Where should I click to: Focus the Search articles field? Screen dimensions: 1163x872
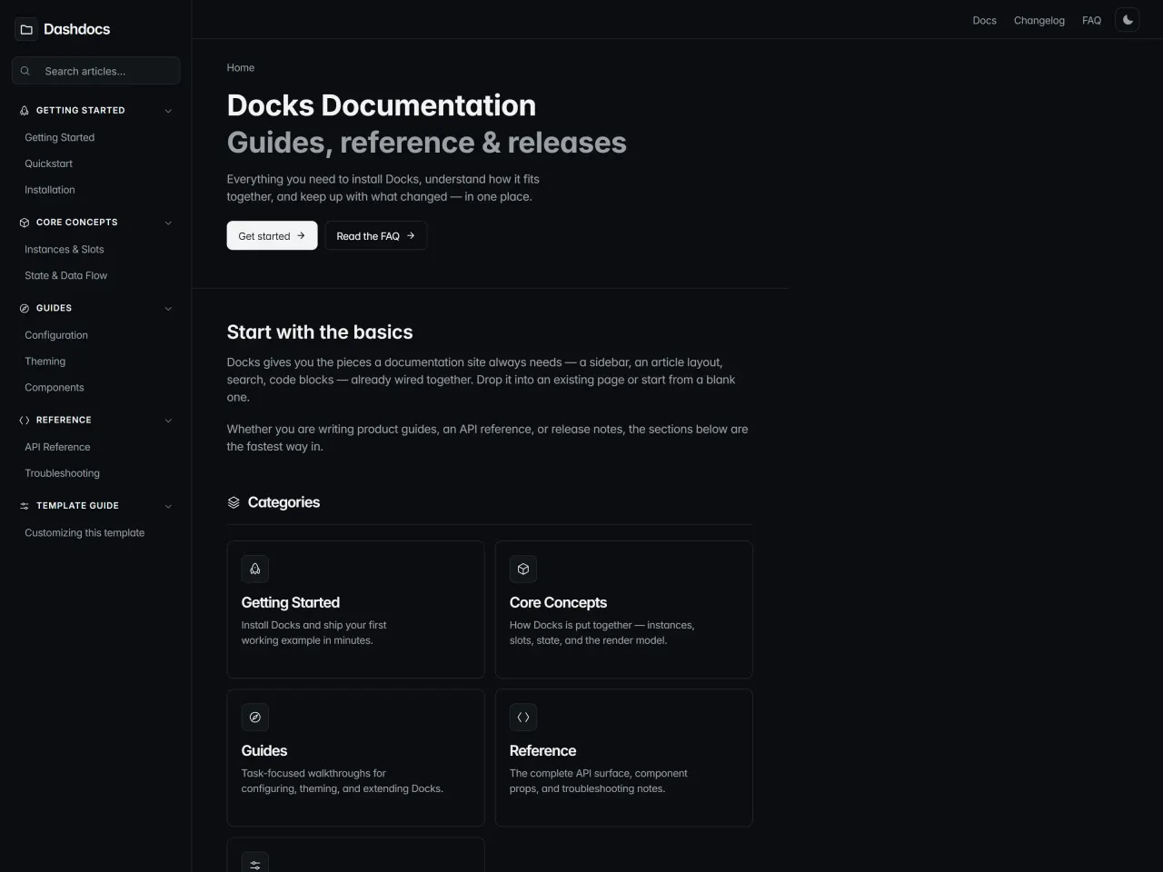point(96,71)
